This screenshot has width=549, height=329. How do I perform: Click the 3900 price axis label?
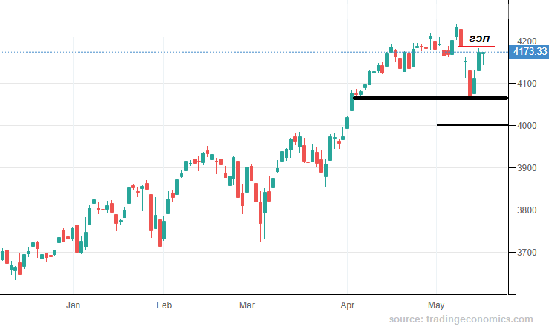click(x=527, y=168)
